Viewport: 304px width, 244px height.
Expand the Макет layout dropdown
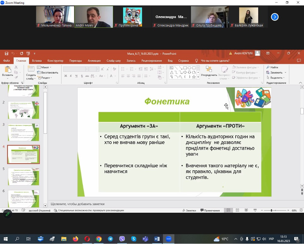[45, 67]
